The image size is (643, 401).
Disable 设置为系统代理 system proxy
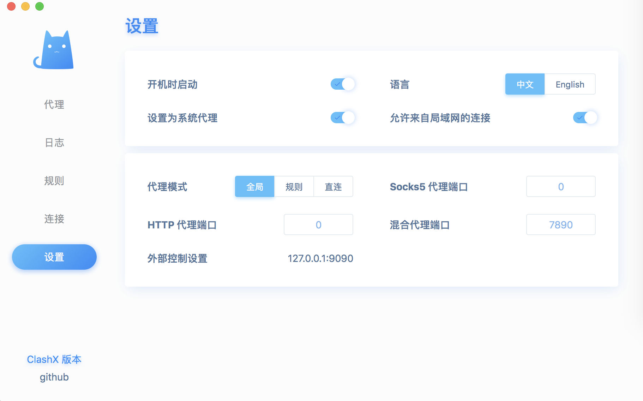click(342, 118)
